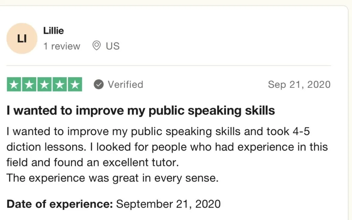Click the line starting with "diction lessons"
This screenshot has width=352, height=220.
coord(167,147)
